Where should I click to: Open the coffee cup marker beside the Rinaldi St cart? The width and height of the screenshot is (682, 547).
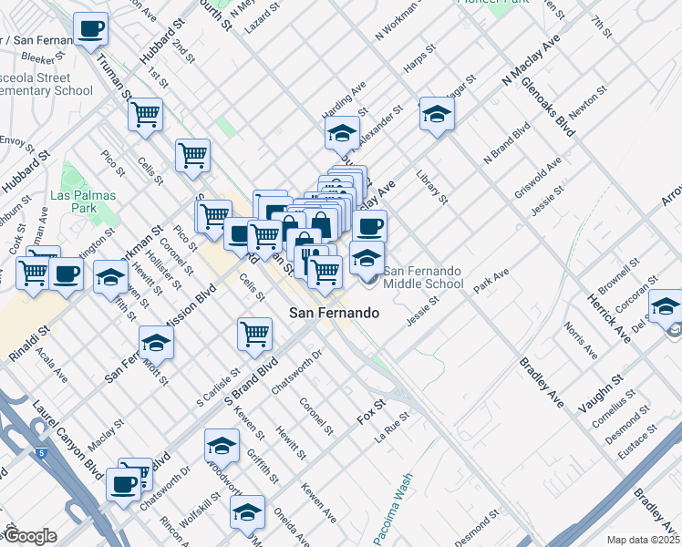click(67, 273)
